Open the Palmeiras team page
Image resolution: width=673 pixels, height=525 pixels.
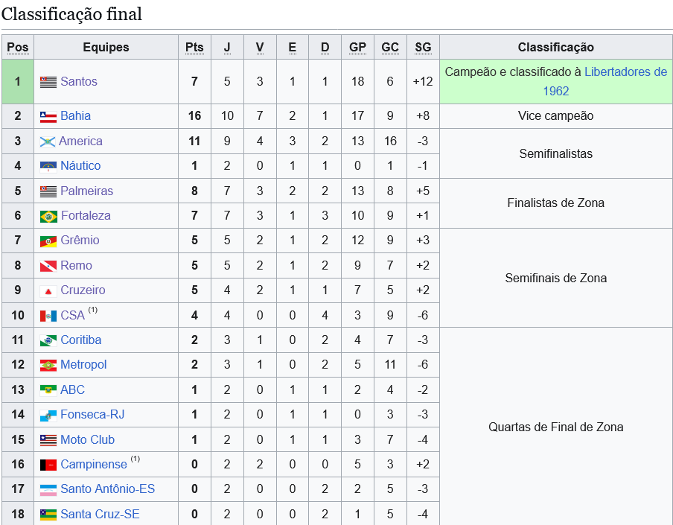tap(86, 191)
